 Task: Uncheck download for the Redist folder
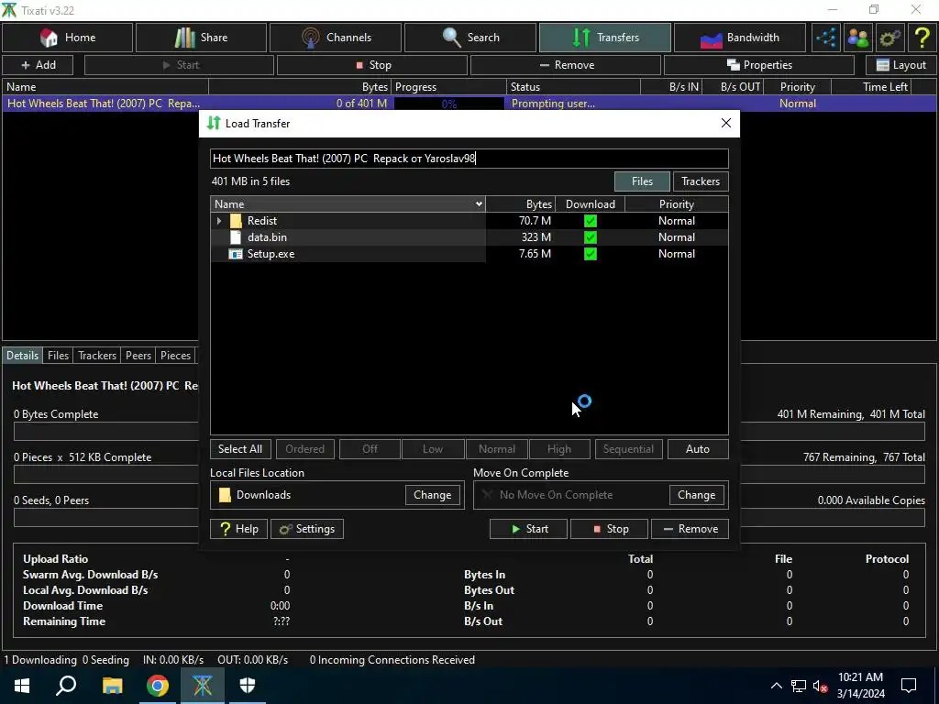591,221
